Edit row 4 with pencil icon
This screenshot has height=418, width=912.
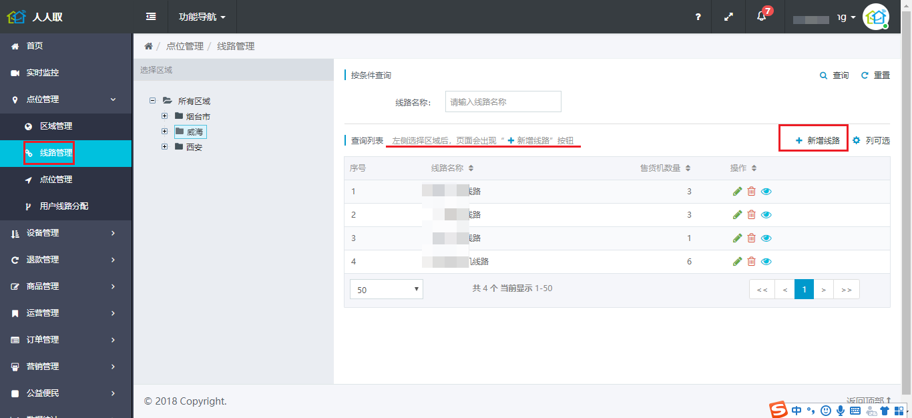(x=737, y=262)
